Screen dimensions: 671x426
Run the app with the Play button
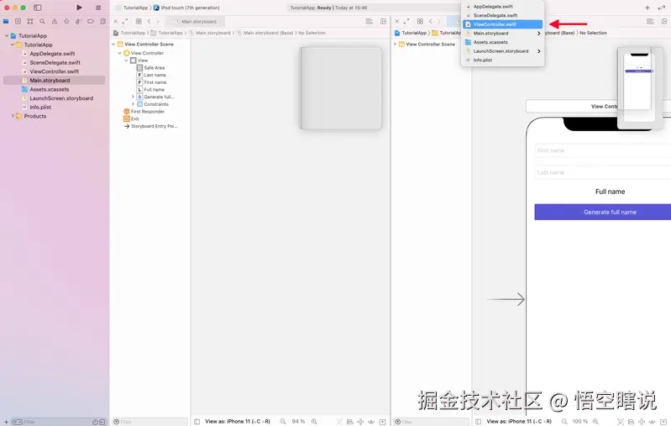79,8
